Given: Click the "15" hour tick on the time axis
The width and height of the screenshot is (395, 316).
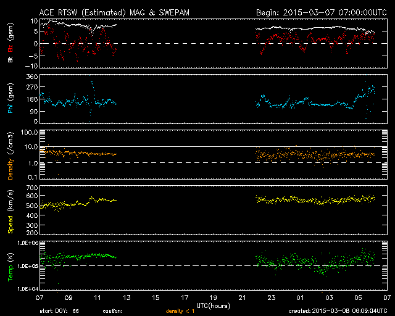Looking at the screenshot, I should 156,298.
